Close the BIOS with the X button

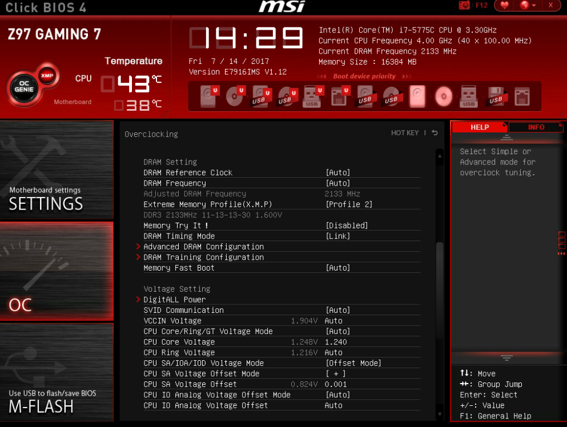[550, 5]
